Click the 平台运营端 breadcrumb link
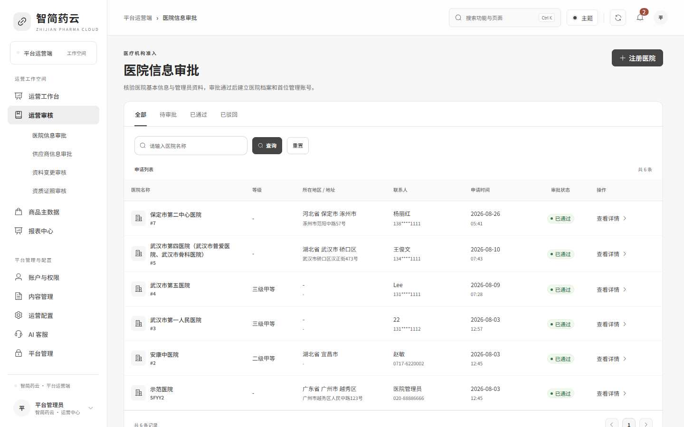 138,18
